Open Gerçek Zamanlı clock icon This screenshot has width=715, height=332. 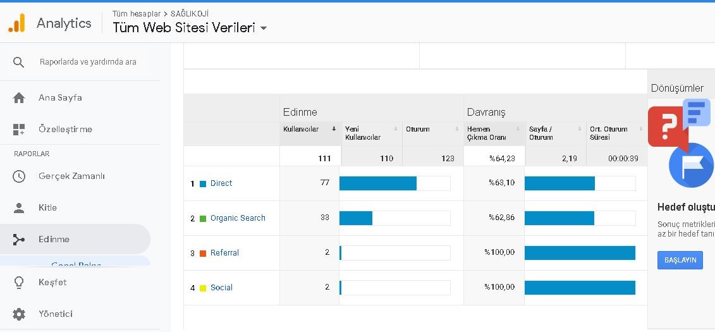pos(19,176)
